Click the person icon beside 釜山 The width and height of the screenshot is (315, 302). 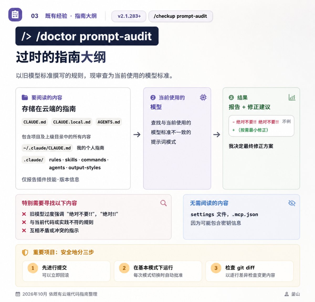(x=287, y=294)
